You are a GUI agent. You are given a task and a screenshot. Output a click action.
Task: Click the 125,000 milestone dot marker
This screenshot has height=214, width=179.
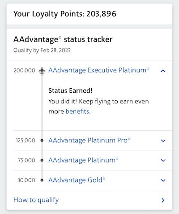[42, 141]
